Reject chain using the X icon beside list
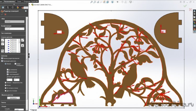The image size is (196, 111). coord(23,45)
